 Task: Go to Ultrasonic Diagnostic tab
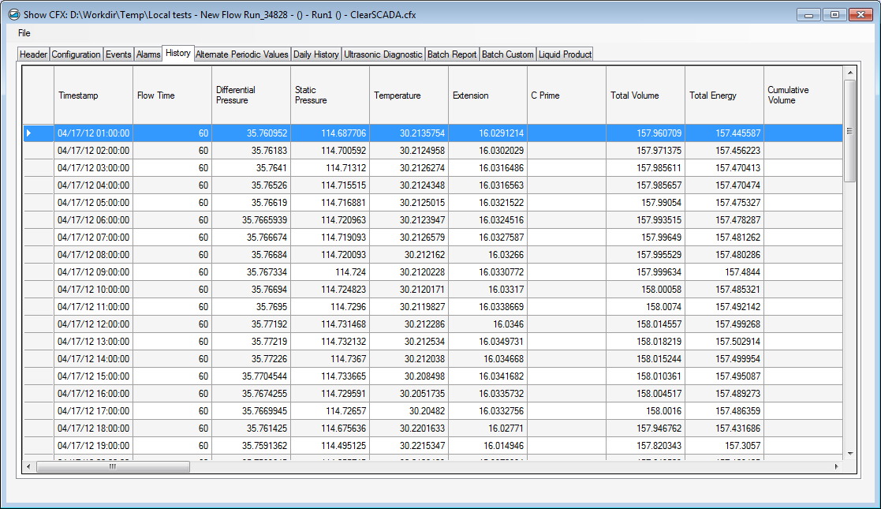click(x=383, y=54)
